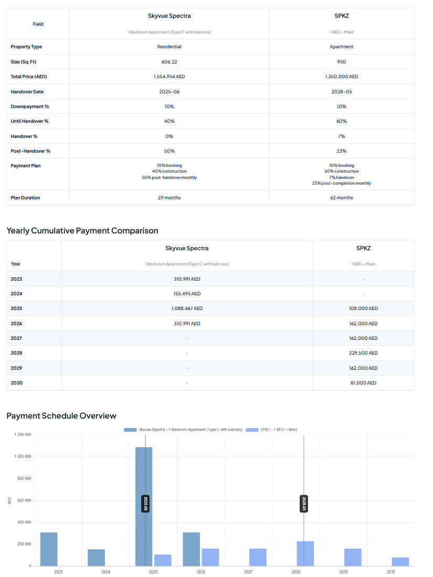Click the 2028-05 handover marker label on chart
433x577 pixels.
click(x=304, y=504)
